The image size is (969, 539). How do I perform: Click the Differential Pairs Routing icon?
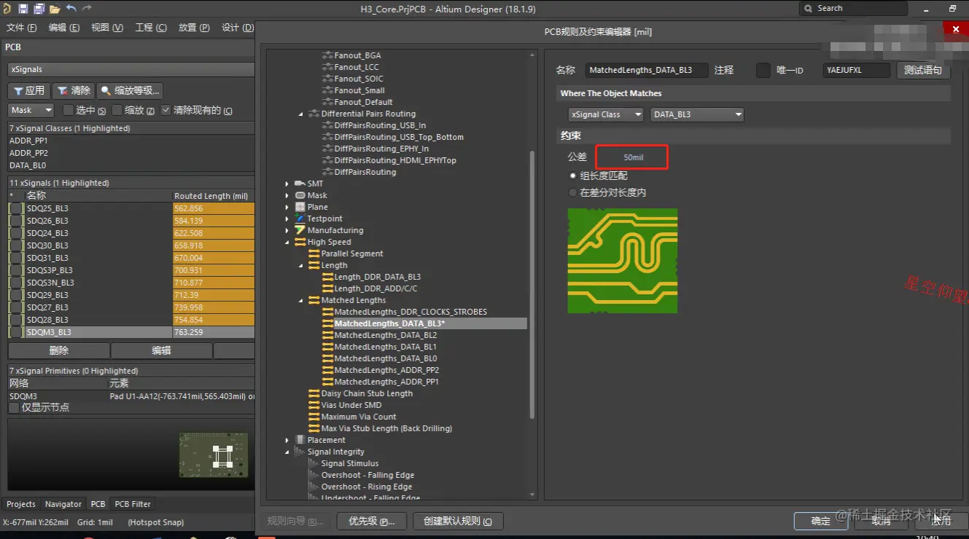(314, 114)
